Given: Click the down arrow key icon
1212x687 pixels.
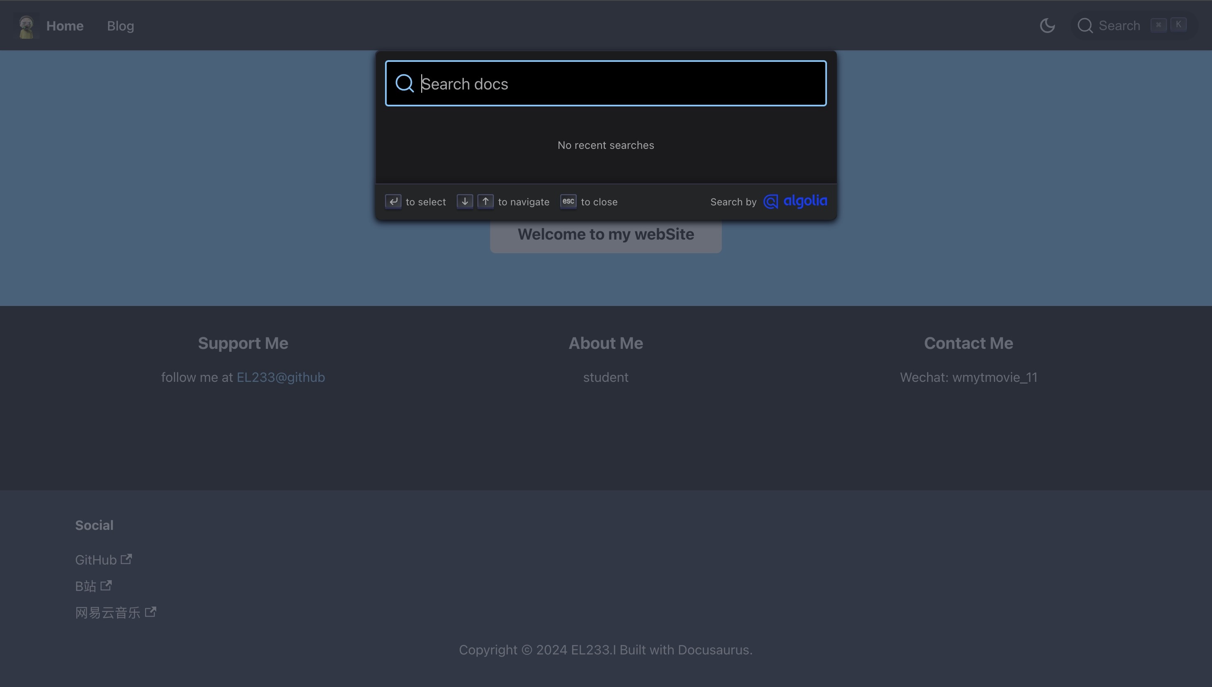Looking at the screenshot, I should (x=465, y=202).
